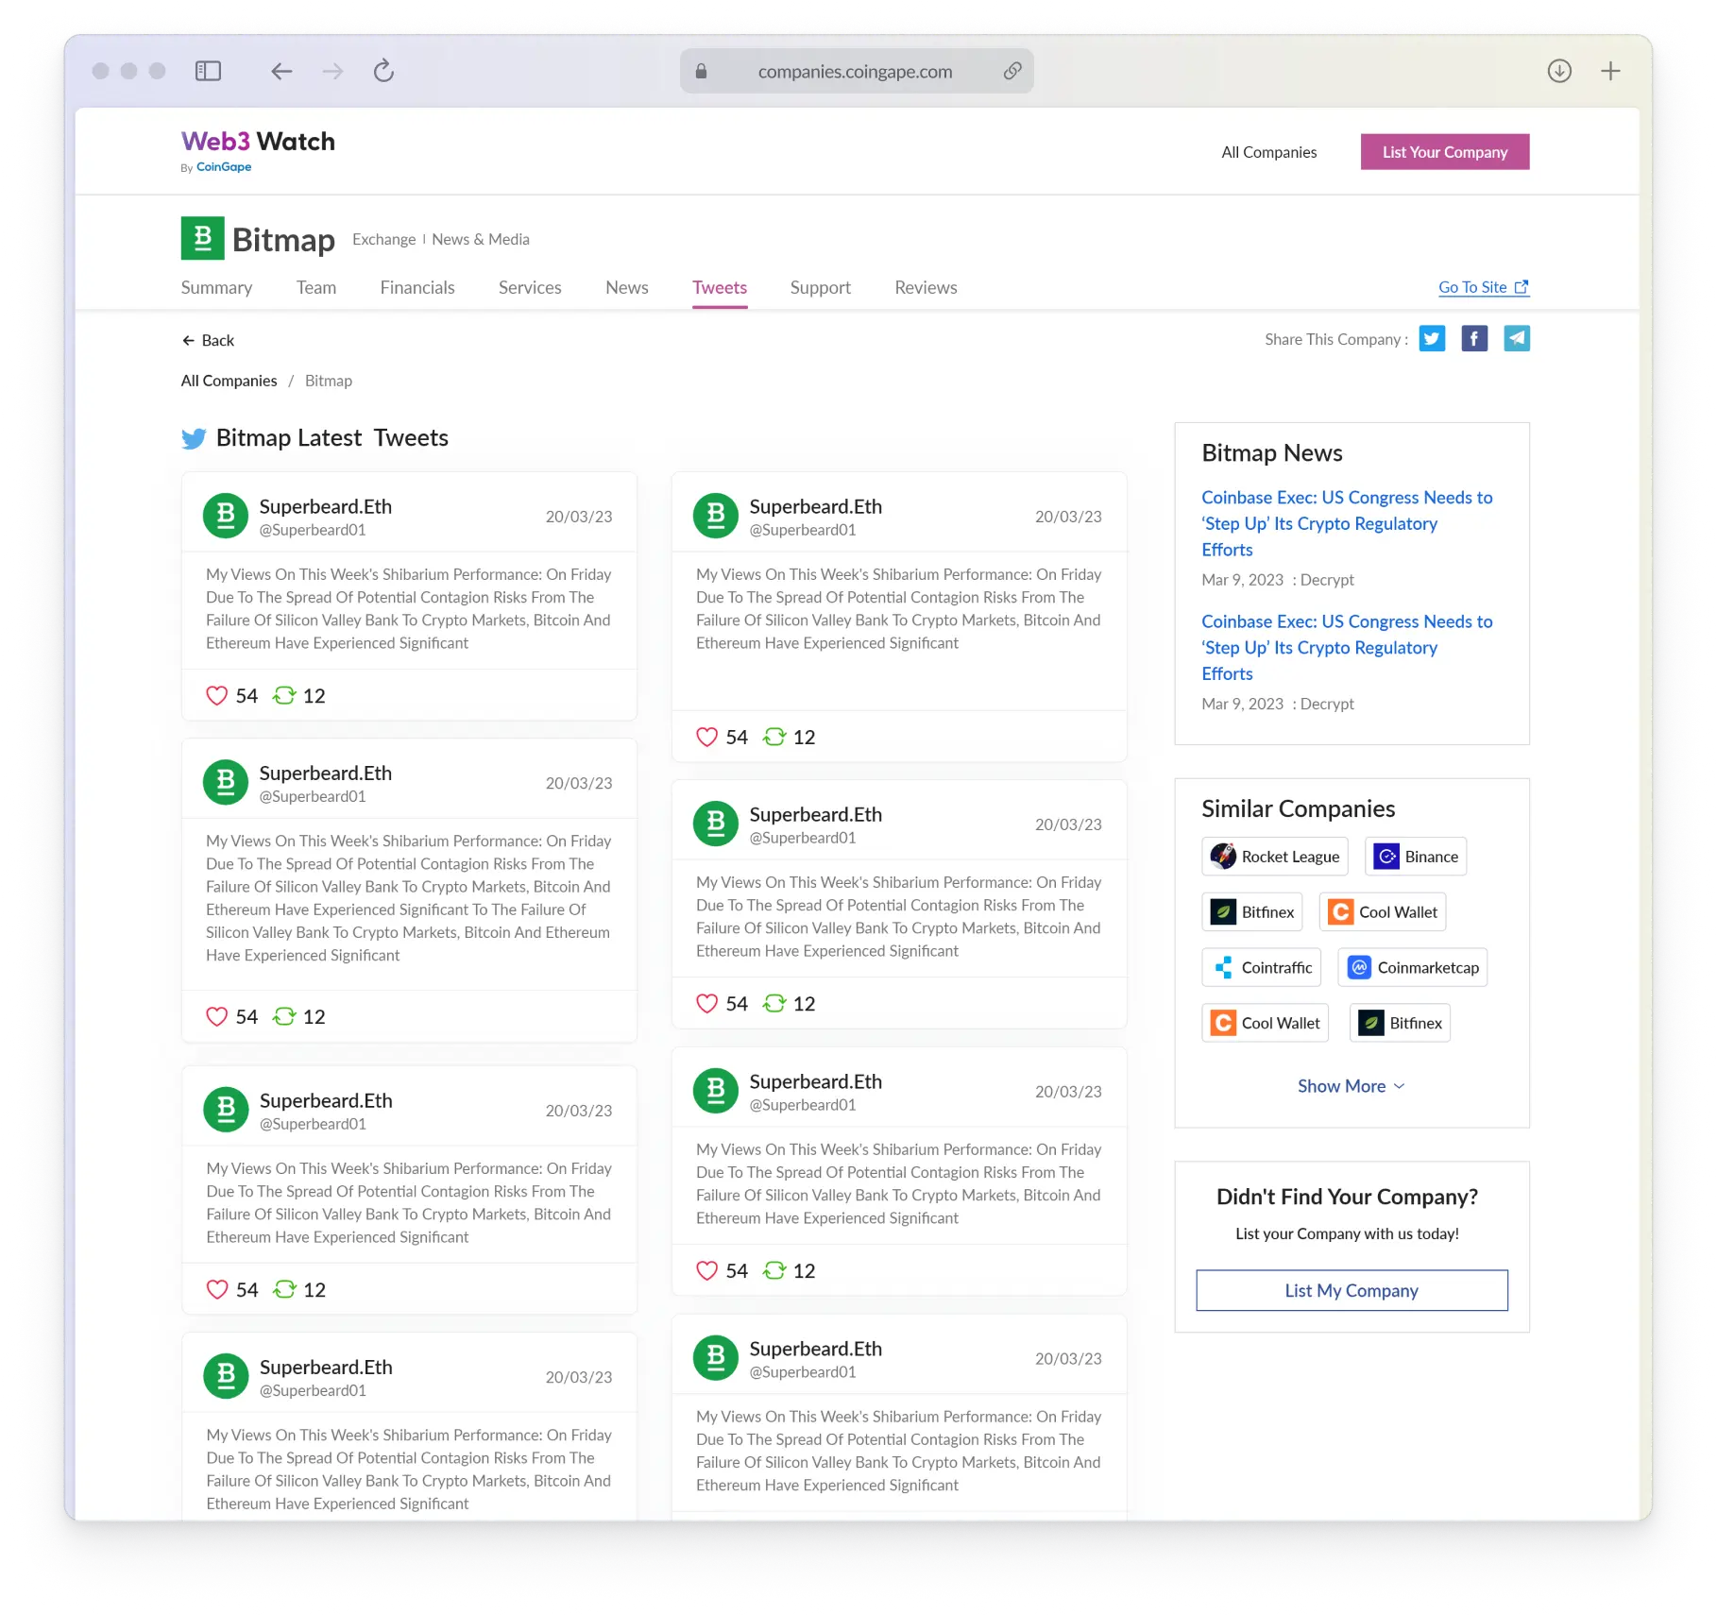Image resolution: width=1717 pixels, height=1615 pixels.
Task: Open the Rocket League company chip
Action: tap(1275, 857)
